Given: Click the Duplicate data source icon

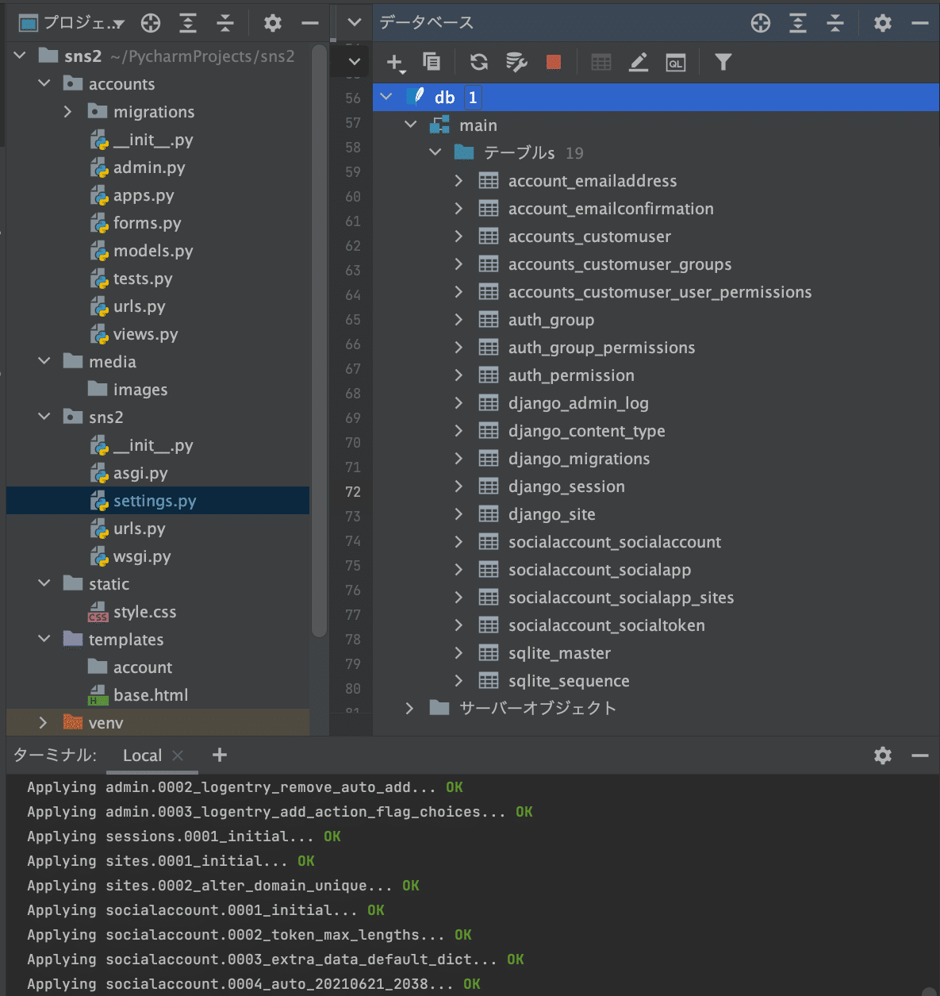Looking at the screenshot, I should click(x=432, y=61).
